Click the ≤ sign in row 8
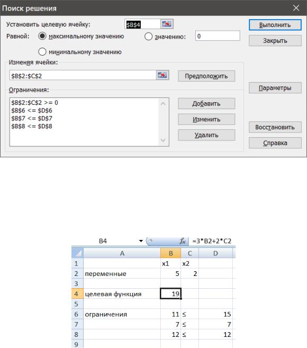Screen dimensions: 307x348 pyautogui.click(x=184, y=334)
